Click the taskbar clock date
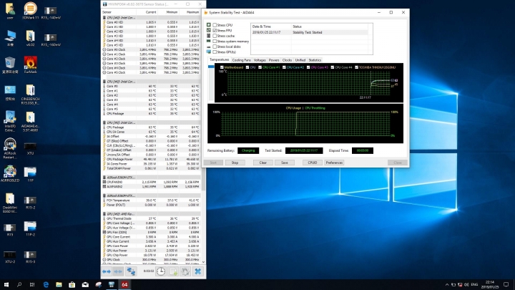 tap(490, 285)
